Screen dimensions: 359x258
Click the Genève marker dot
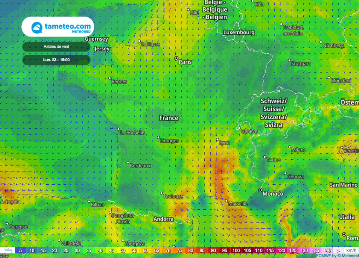pyautogui.click(x=239, y=128)
